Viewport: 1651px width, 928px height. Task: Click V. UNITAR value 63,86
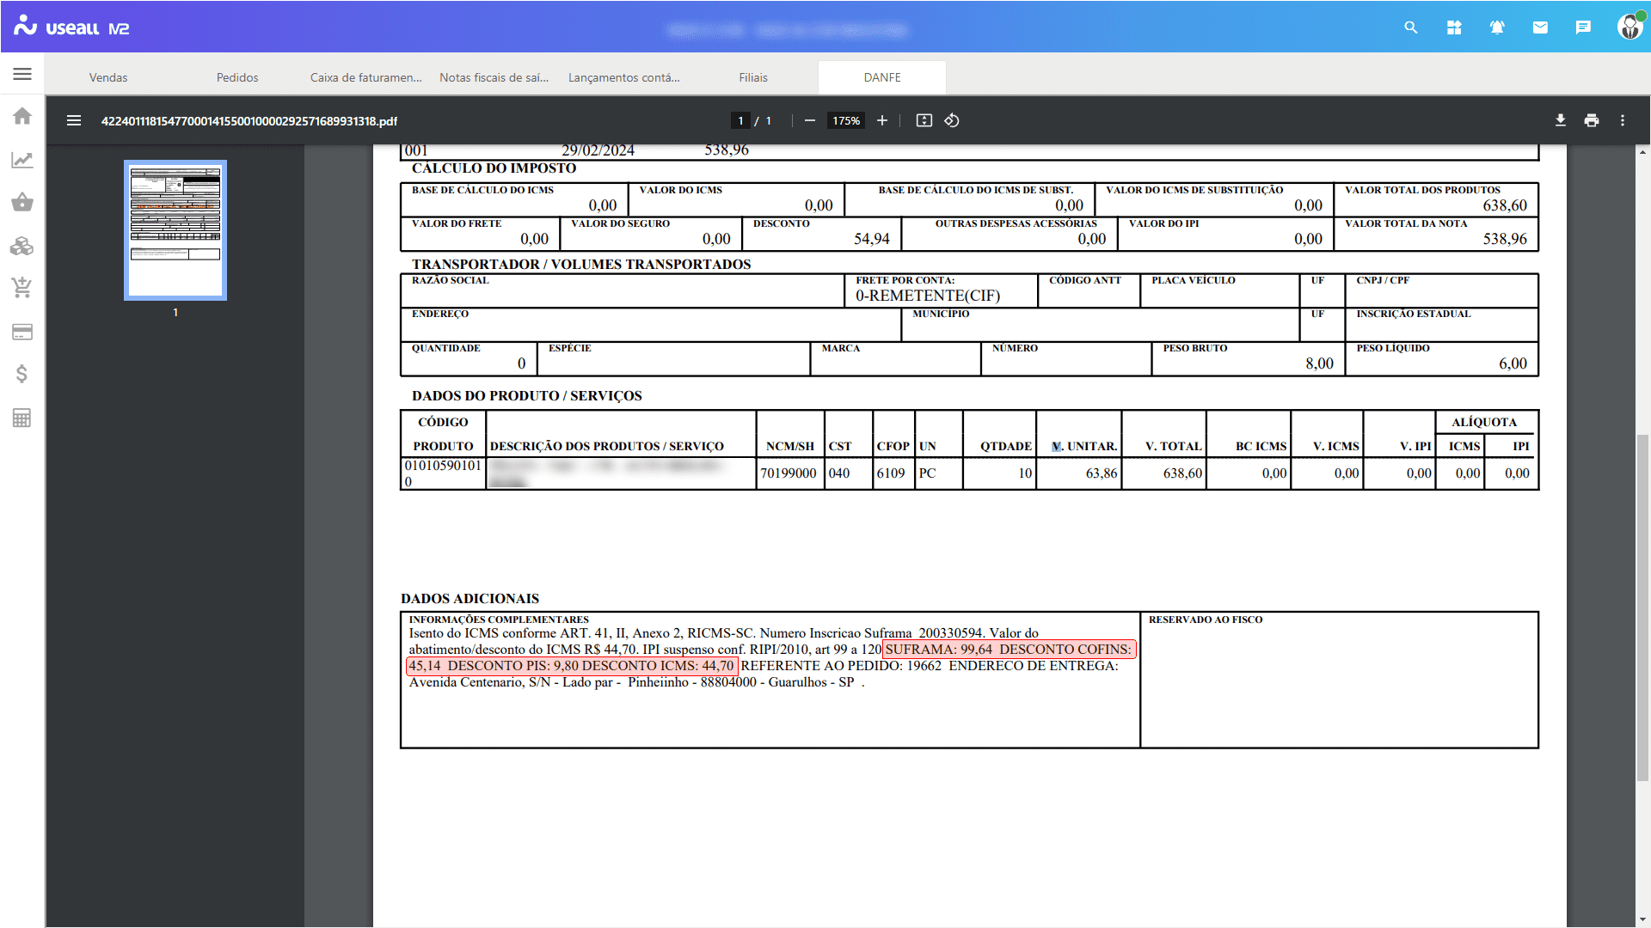[x=1102, y=473]
